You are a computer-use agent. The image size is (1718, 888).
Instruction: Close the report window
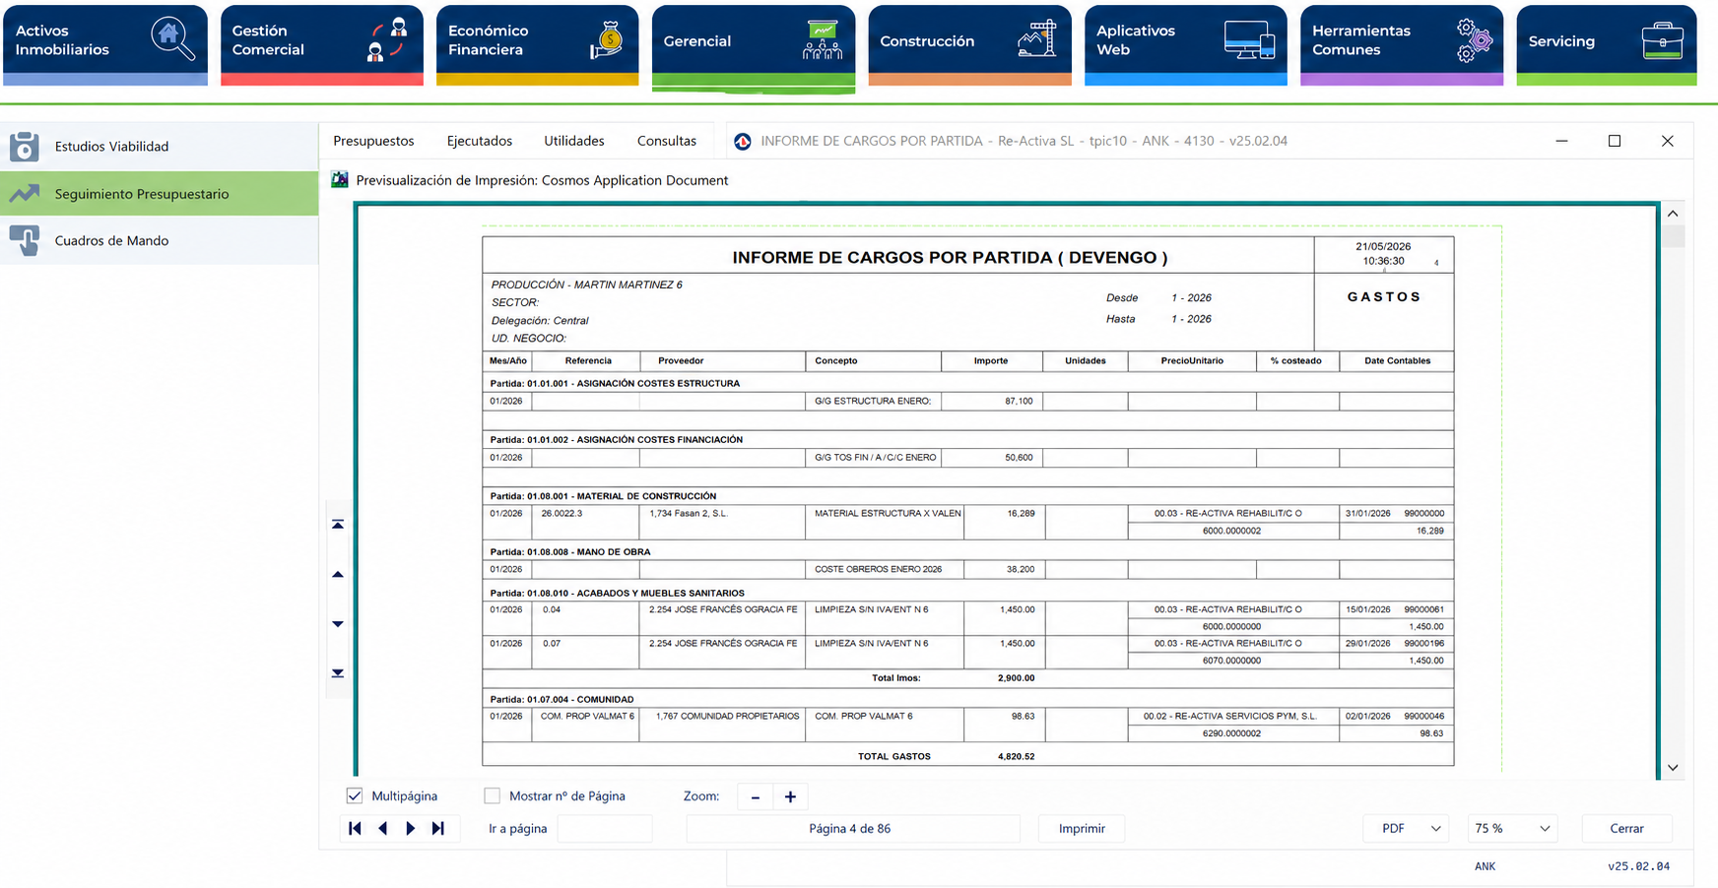click(1668, 141)
